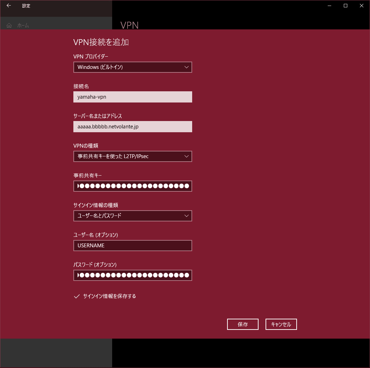The width and height of the screenshot is (370, 368).
Task: Minimize the Settings window
Action: click(x=329, y=6)
